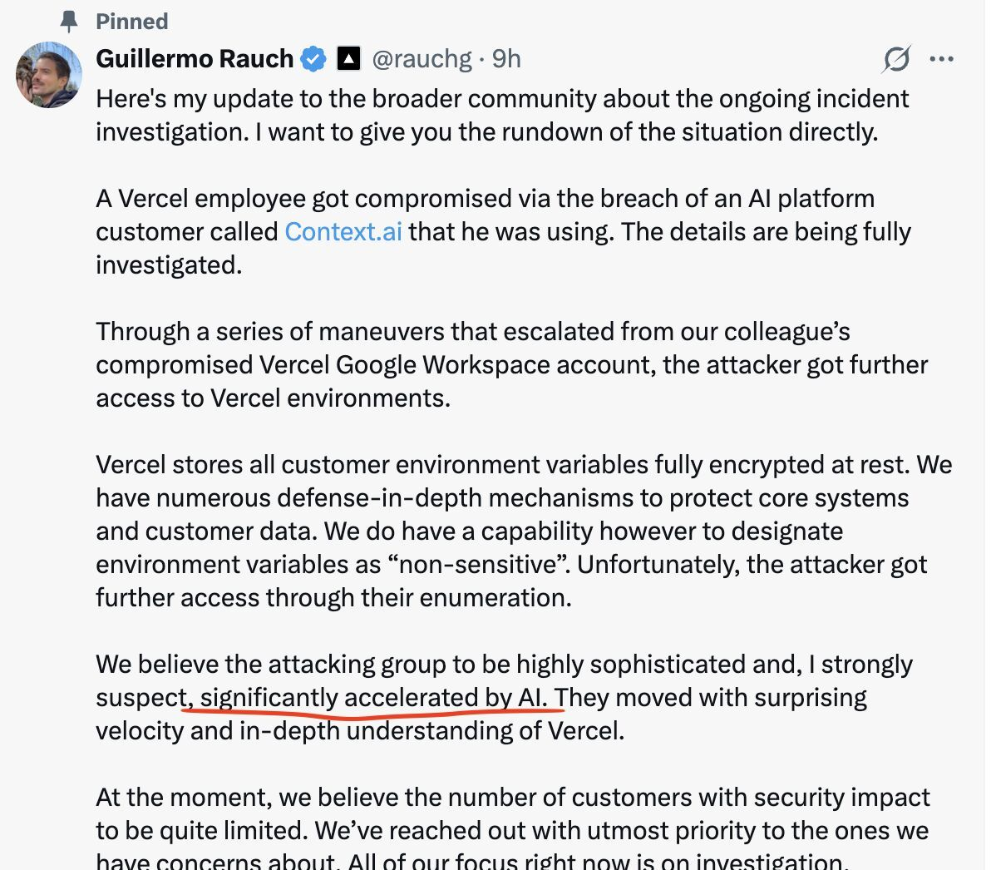
Task: Click the Vercel triangle affiliation badge
Action: tap(348, 59)
